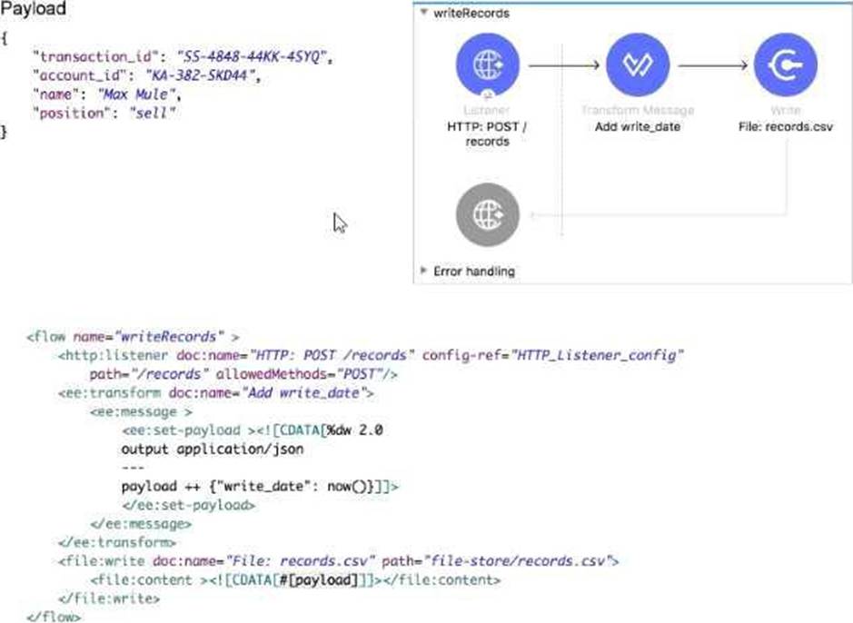Click the gray HTTP response icon
The width and height of the screenshot is (853, 623).
point(488,215)
